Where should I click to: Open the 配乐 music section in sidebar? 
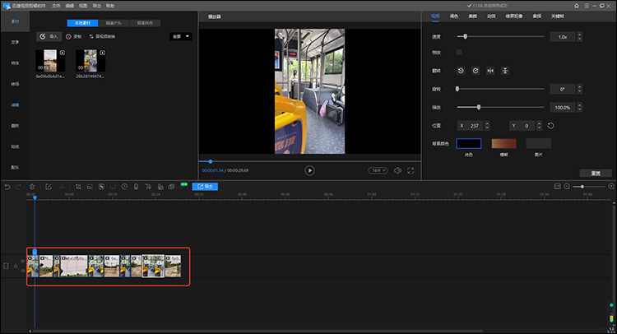[x=15, y=168]
